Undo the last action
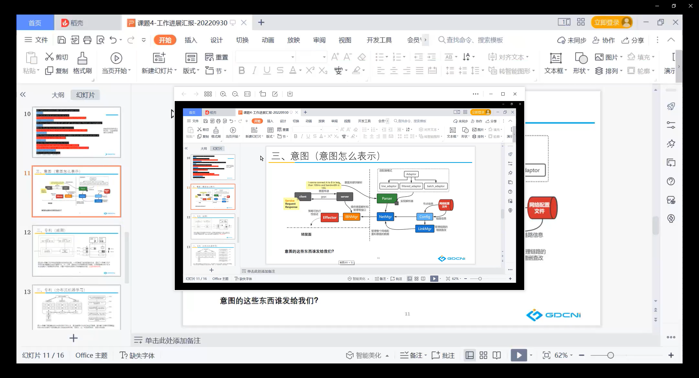699x378 pixels. (113, 40)
